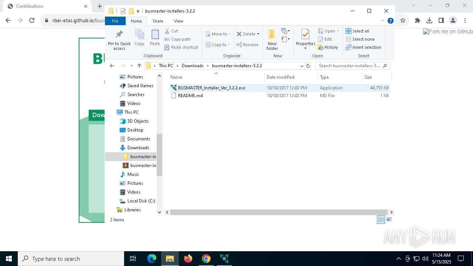Open the Move to dropdown
This screenshot has height=266, width=473.
tap(218, 34)
